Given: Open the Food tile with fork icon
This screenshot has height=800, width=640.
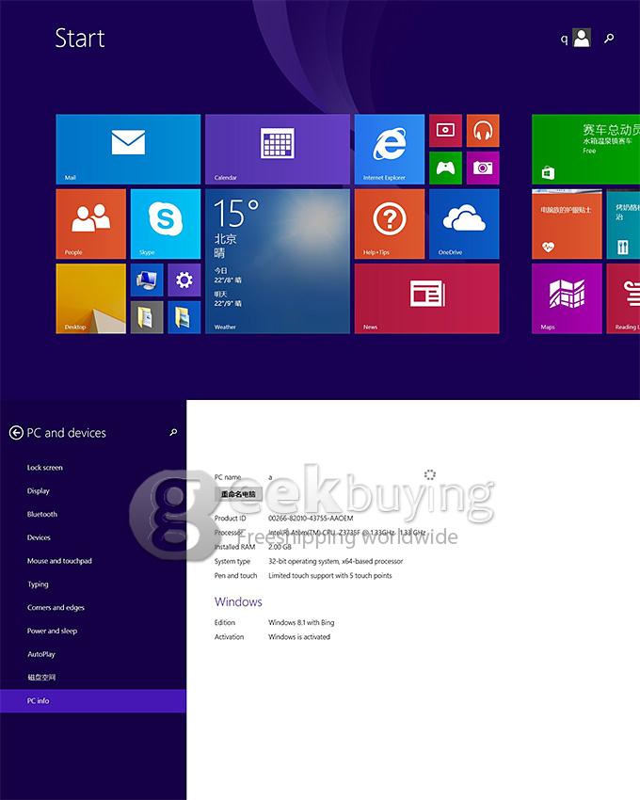Looking at the screenshot, I should pyautogui.click(x=623, y=224).
